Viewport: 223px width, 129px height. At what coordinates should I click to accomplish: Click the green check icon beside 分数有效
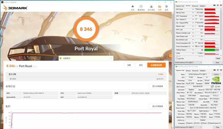(x=60, y=58)
